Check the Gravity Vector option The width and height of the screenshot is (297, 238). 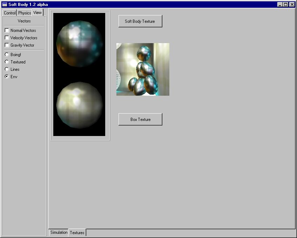pos(7,45)
